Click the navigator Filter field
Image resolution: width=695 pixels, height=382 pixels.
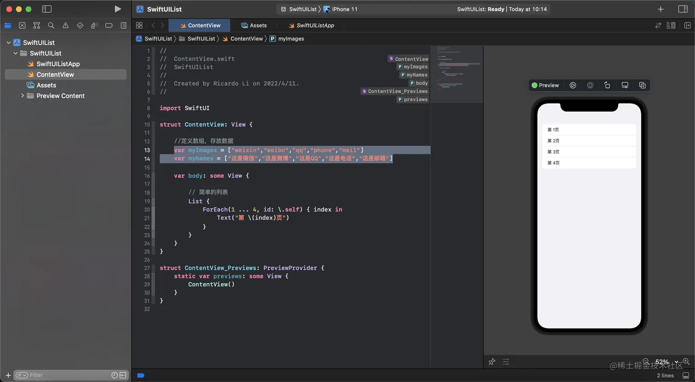click(x=64, y=375)
